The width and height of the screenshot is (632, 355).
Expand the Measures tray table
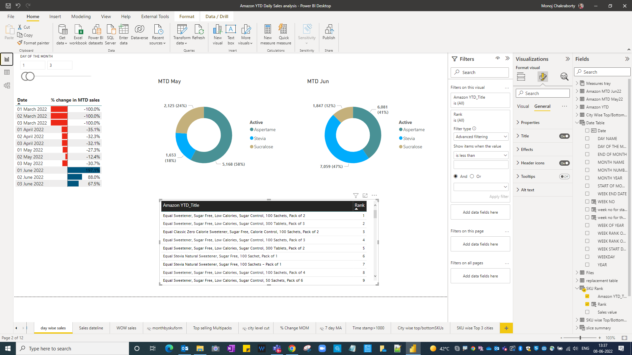point(577,83)
